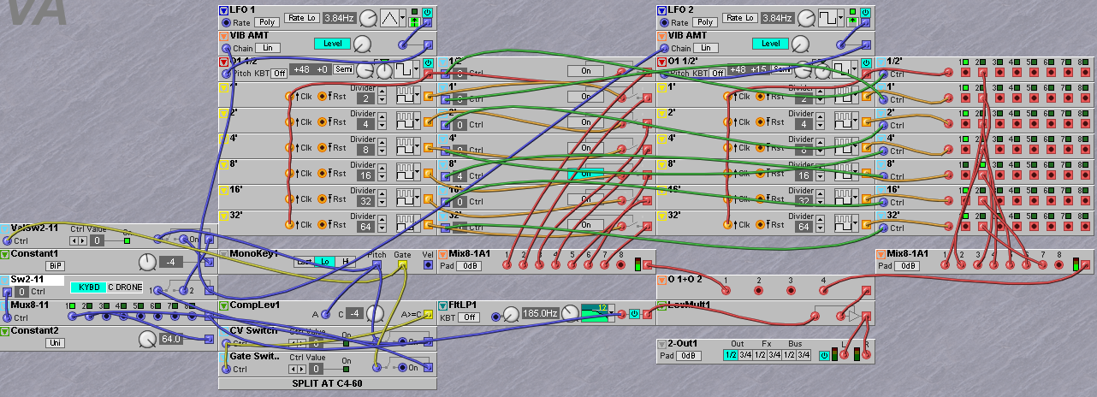
Task: Toggle FltLP1 filter bypass power button
Action: 634,313
